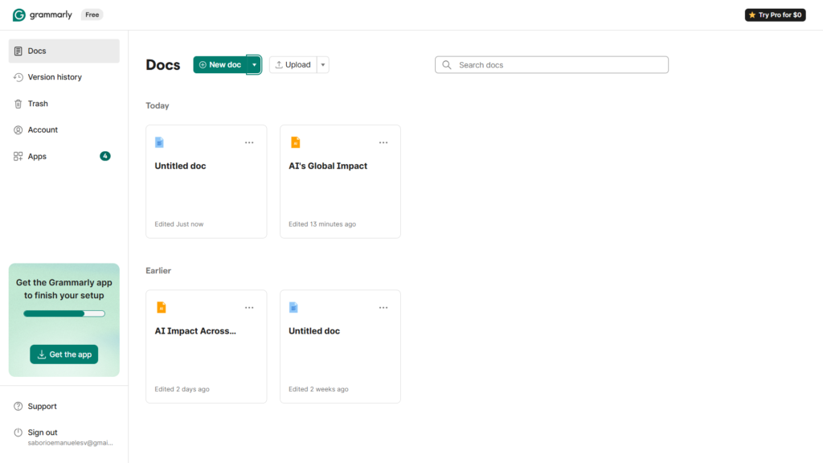Click the 'Edited 13 minutes ago' text
823x463 pixels.
(x=322, y=224)
